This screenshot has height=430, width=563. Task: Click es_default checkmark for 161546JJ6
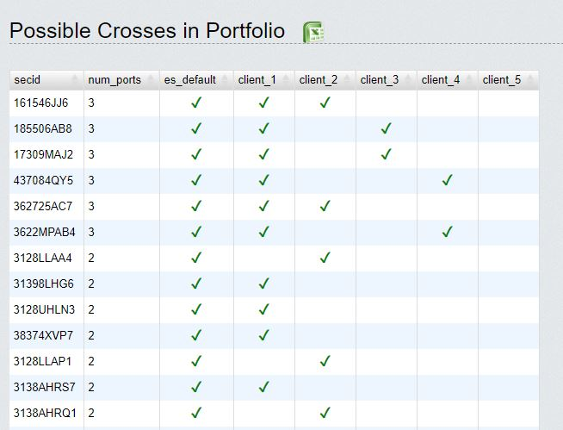[196, 103]
